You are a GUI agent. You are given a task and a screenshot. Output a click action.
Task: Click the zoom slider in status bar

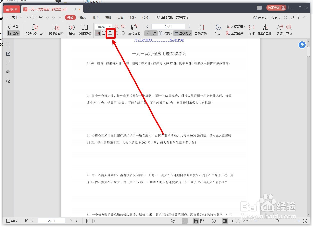point(277,221)
